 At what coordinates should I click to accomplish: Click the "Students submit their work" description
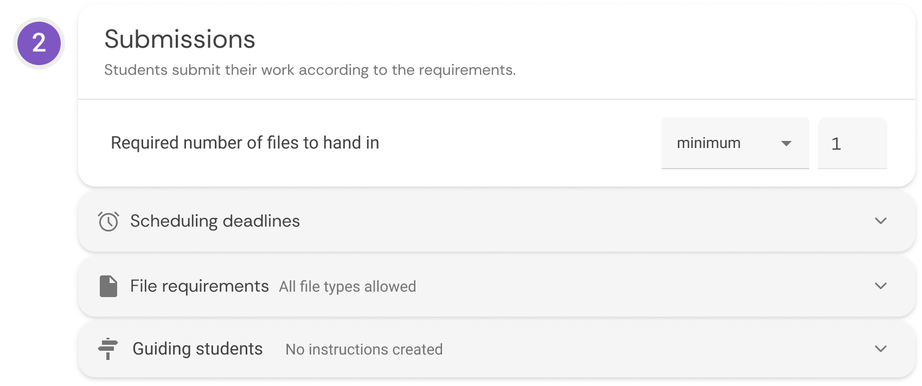(x=310, y=70)
